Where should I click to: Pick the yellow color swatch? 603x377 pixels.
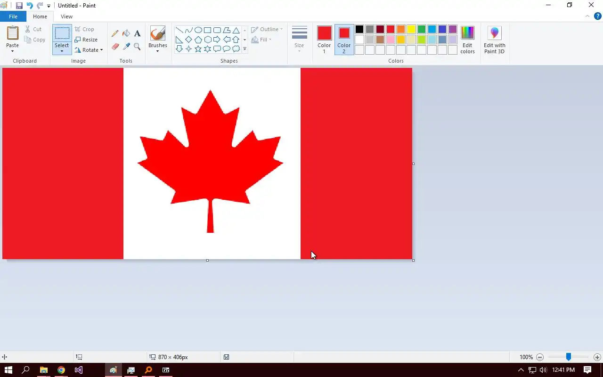(x=411, y=29)
